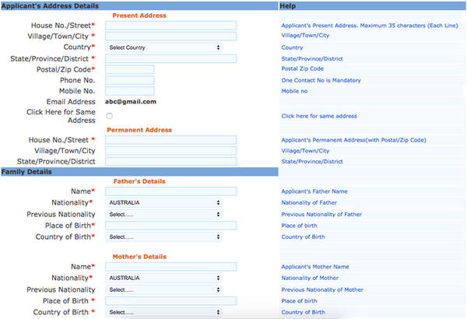Click the Present State/Province/District field

[170, 58]
